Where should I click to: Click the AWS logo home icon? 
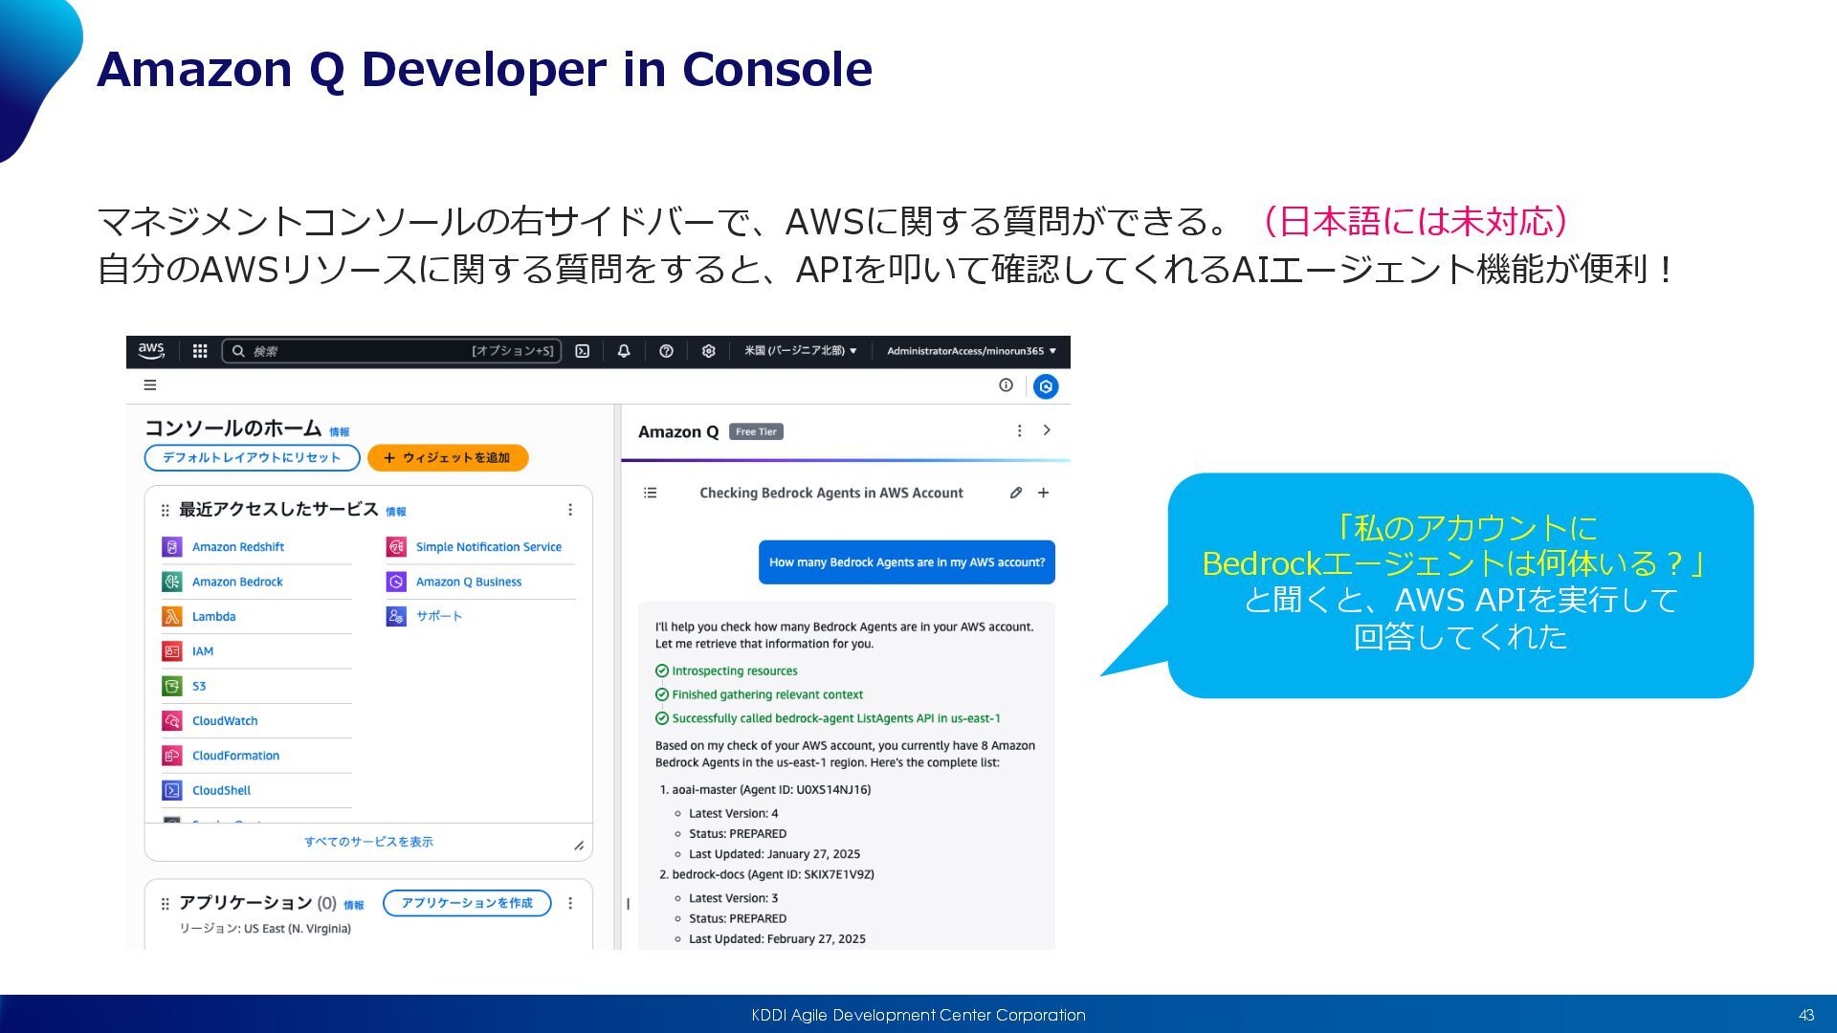151,351
